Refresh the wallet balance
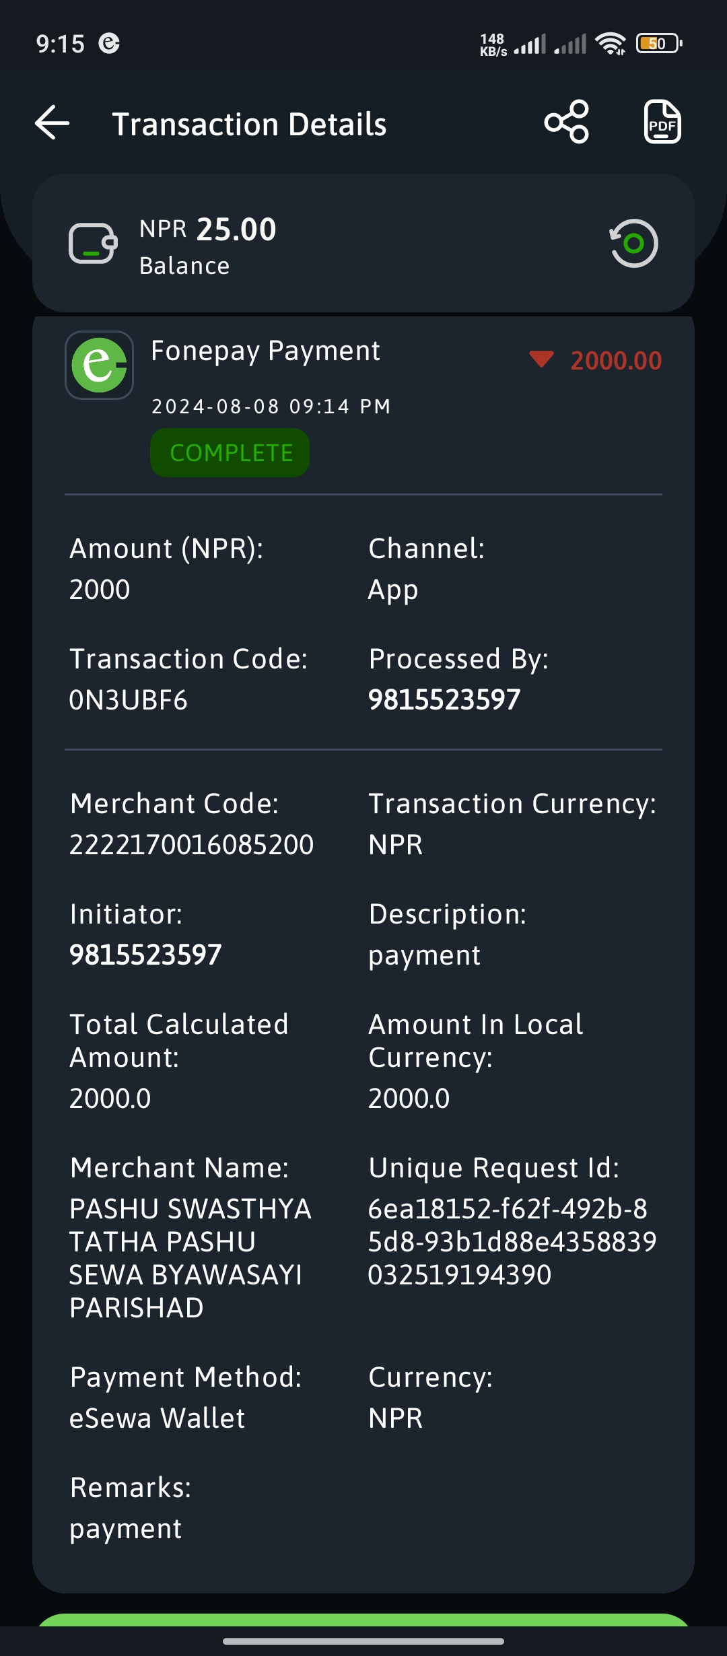 tap(633, 243)
